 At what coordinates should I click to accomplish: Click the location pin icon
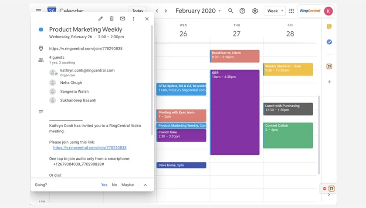tap(41, 48)
